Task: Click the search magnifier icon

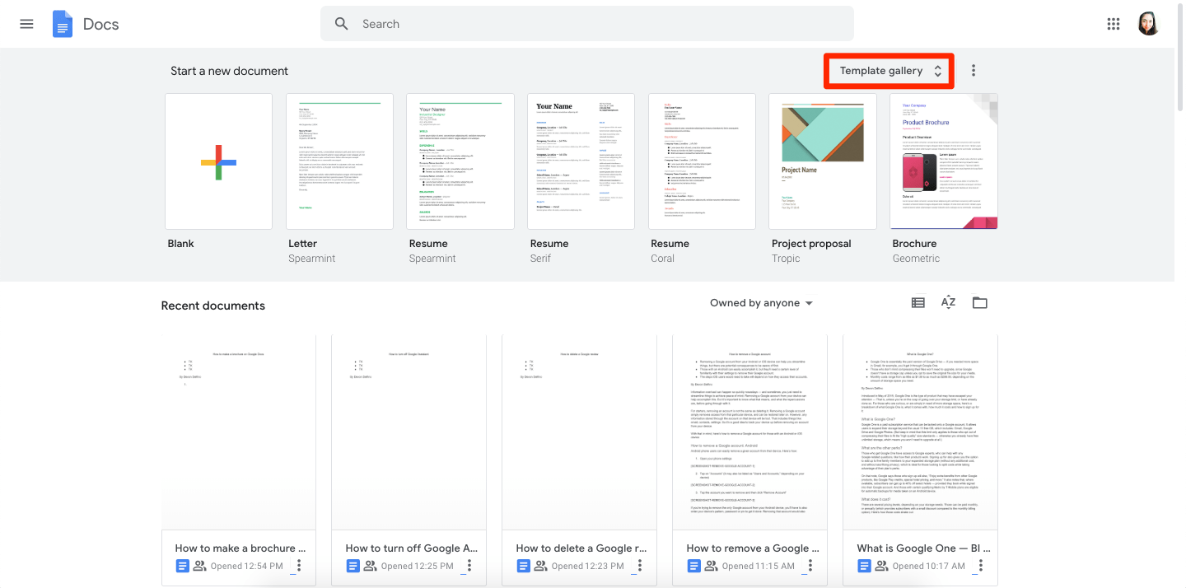Action: click(x=342, y=24)
